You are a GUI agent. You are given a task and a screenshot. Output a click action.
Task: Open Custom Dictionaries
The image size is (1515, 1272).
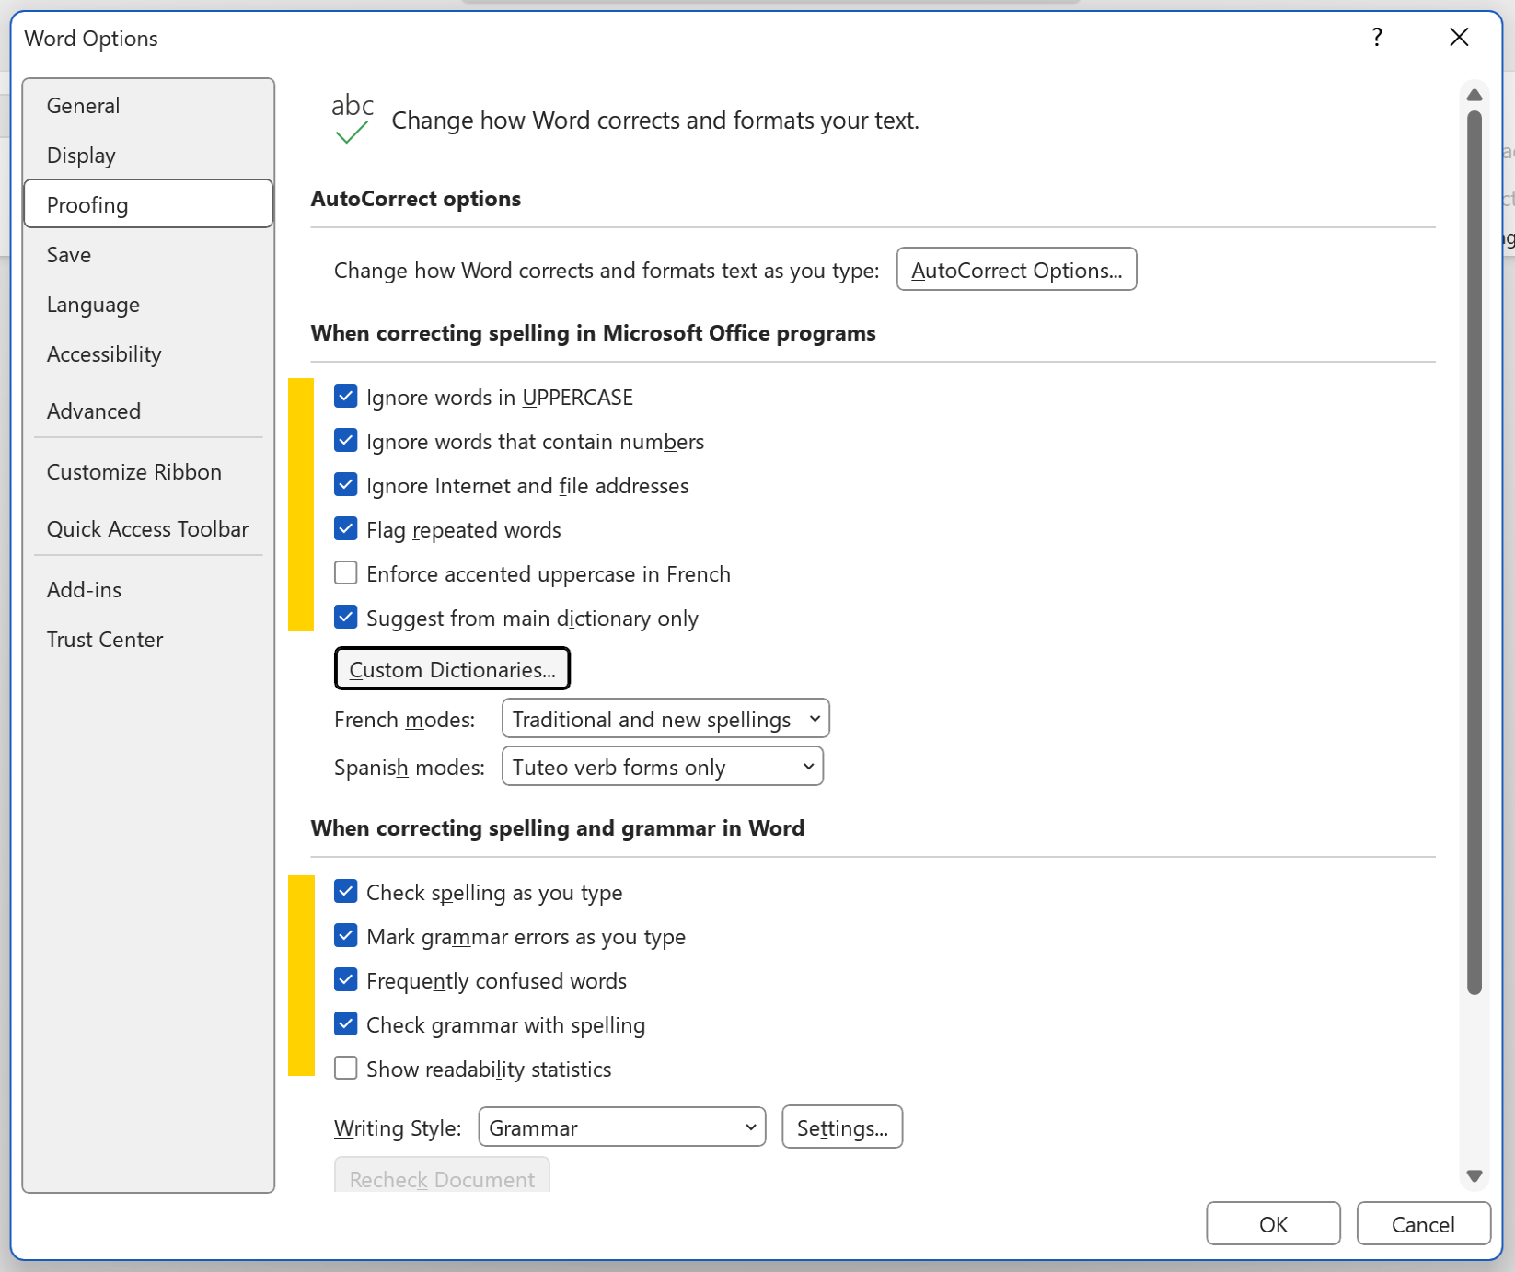[x=452, y=669]
